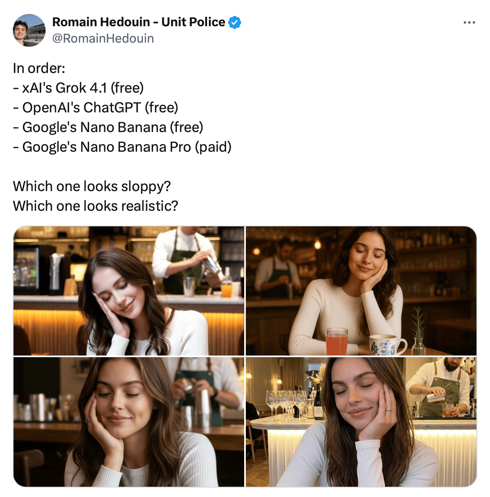Click the blue verified checkmark badge

click(x=235, y=23)
